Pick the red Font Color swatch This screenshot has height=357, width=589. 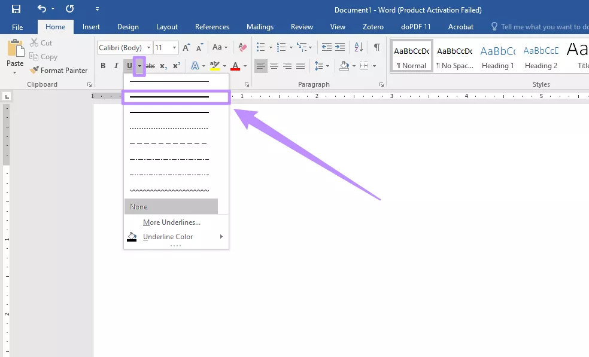pyautogui.click(x=237, y=66)
